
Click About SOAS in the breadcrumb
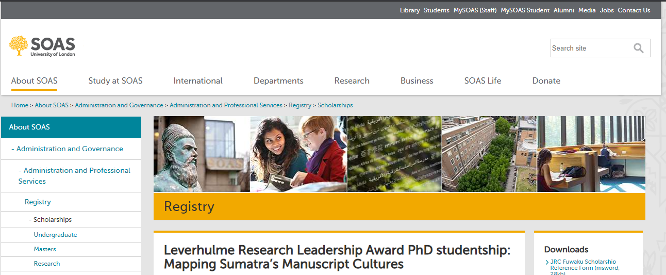click(x=52, y=105)
